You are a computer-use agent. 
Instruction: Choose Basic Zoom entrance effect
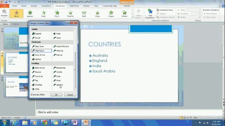[38, 47]
